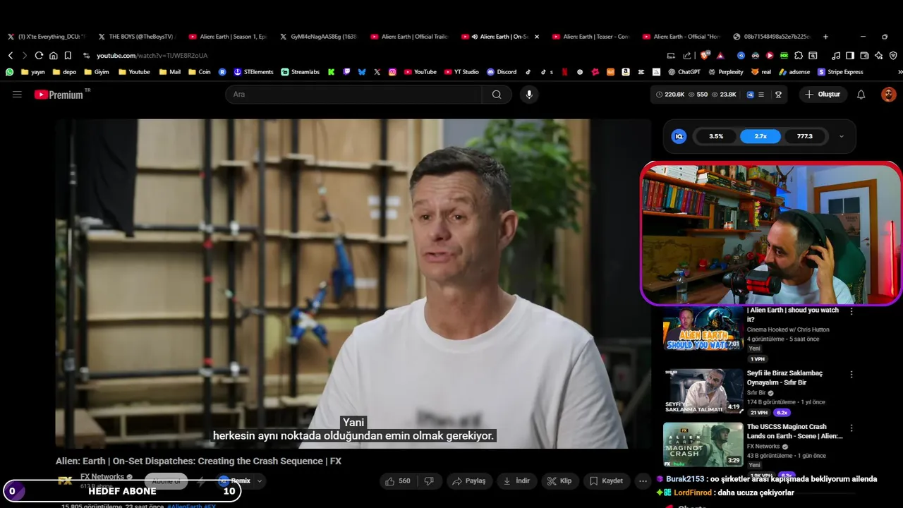The width and height of the screenshot is (903, 508).
Task: Click the share page icon in address bar
Action: point(687,56)
